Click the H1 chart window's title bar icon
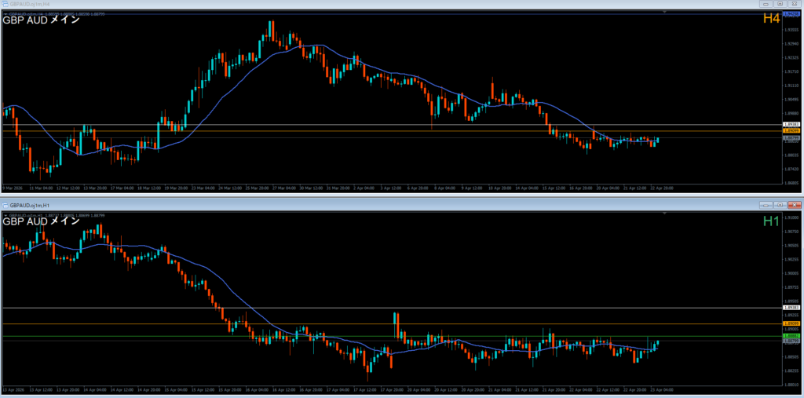The width and height of the screenshot is (804, 398). 5,205
